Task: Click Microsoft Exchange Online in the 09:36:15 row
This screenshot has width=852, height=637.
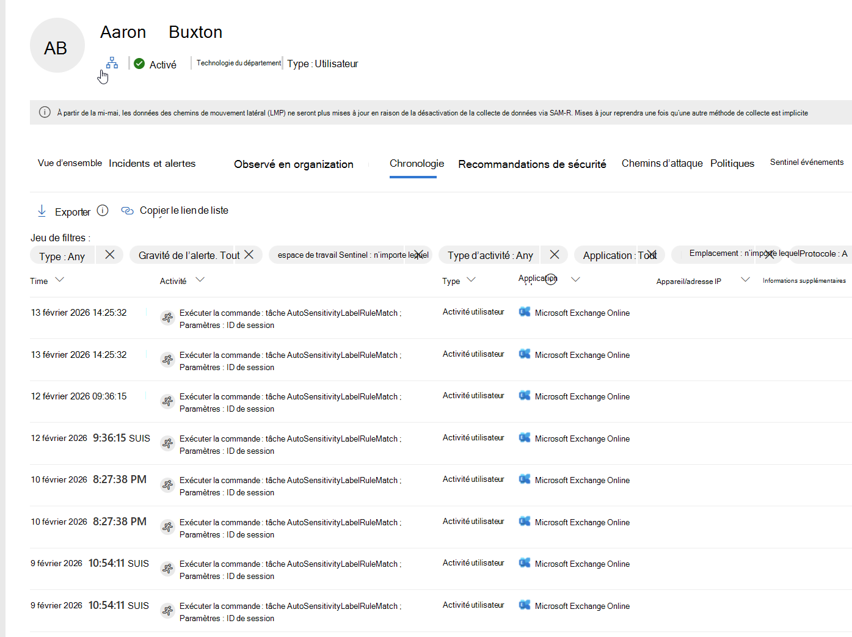Action: point(582,397)
